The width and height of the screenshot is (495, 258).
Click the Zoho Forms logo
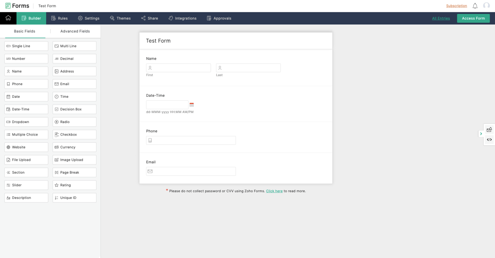pyautogui.click(x=17, y=6)
